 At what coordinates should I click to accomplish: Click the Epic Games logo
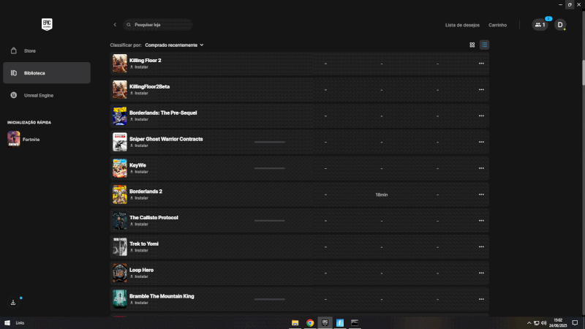click(48, 24)
